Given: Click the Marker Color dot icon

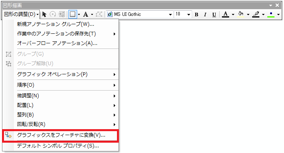Looking at the screenshot, I should pos(271,14).
